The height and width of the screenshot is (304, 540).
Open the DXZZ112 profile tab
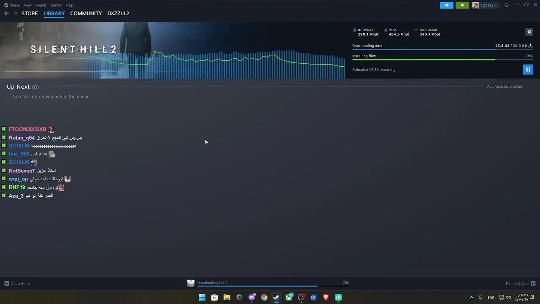pos(118,14)
